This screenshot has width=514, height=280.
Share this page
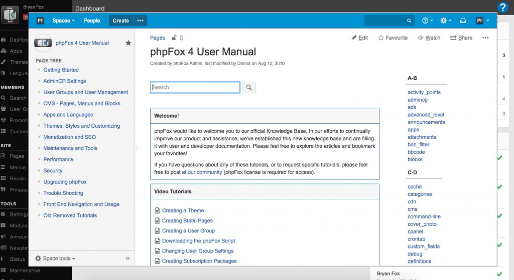[x=461, y=38]
